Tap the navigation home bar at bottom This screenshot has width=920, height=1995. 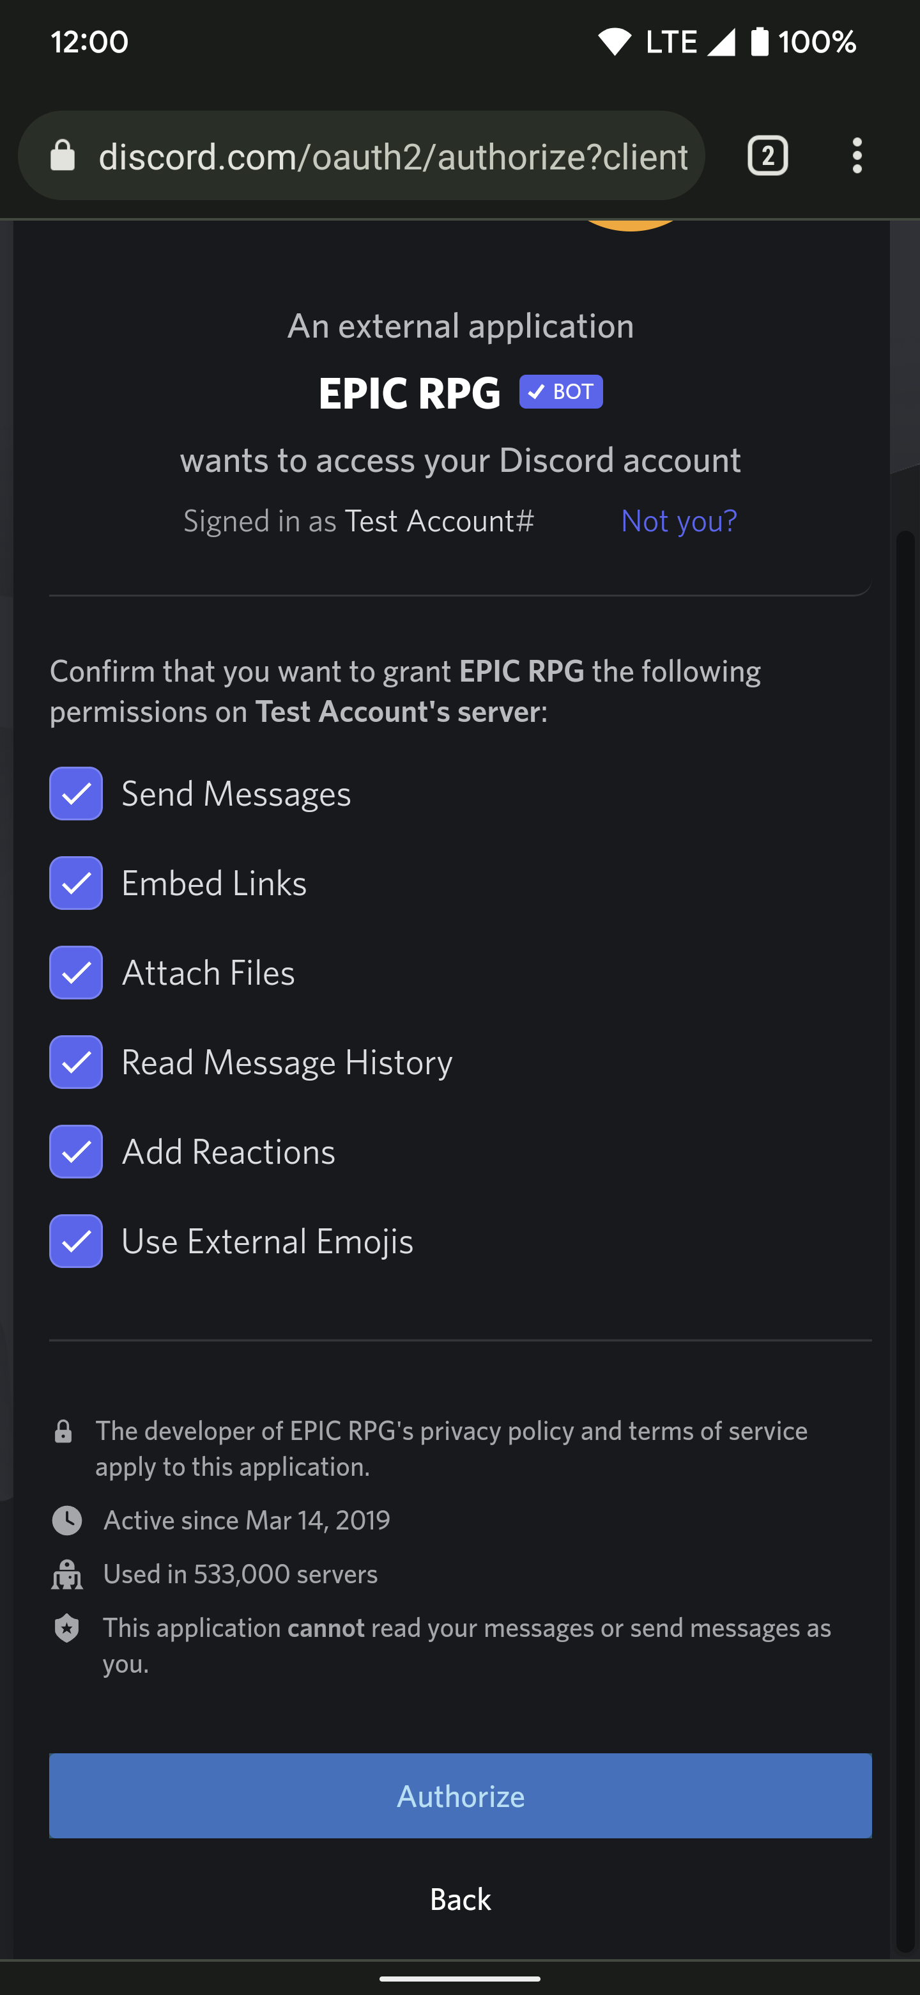459,1979
